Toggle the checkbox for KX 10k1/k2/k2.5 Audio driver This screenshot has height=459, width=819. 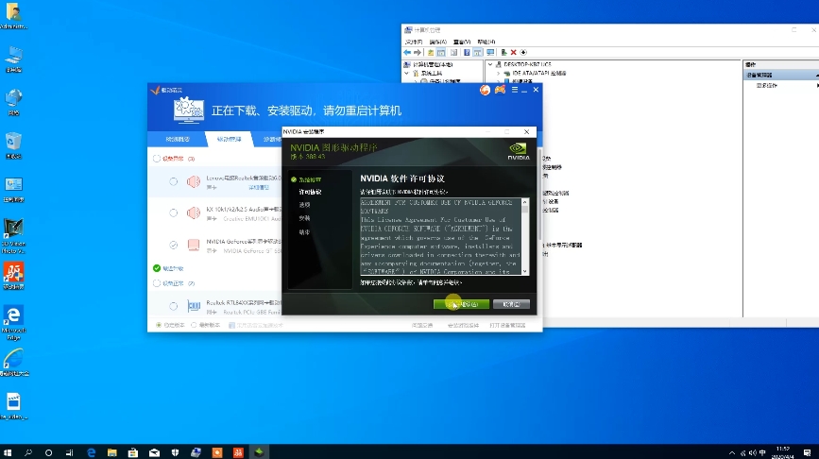[174, 213]
